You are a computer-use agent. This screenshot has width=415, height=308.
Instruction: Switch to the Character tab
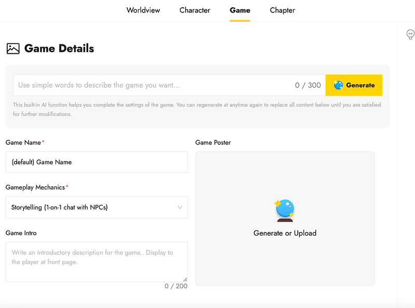pyautogui.click(x=195, y=10)
